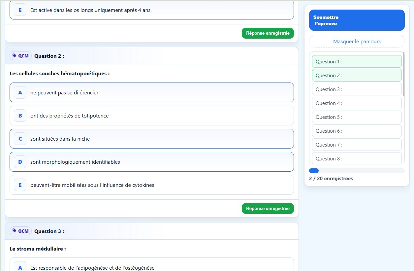Click the letter D badge of Question 2
Viewport: 414px width, 271px height.
tap(20, 162)
